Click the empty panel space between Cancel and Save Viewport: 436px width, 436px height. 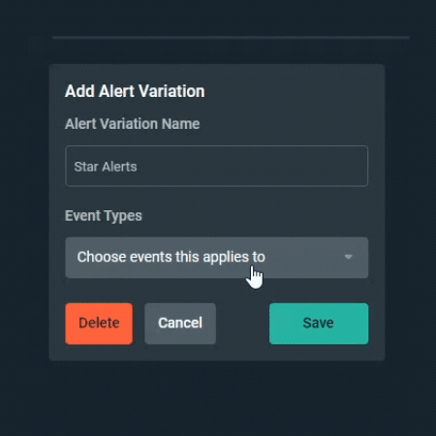(x=242, y=324)
